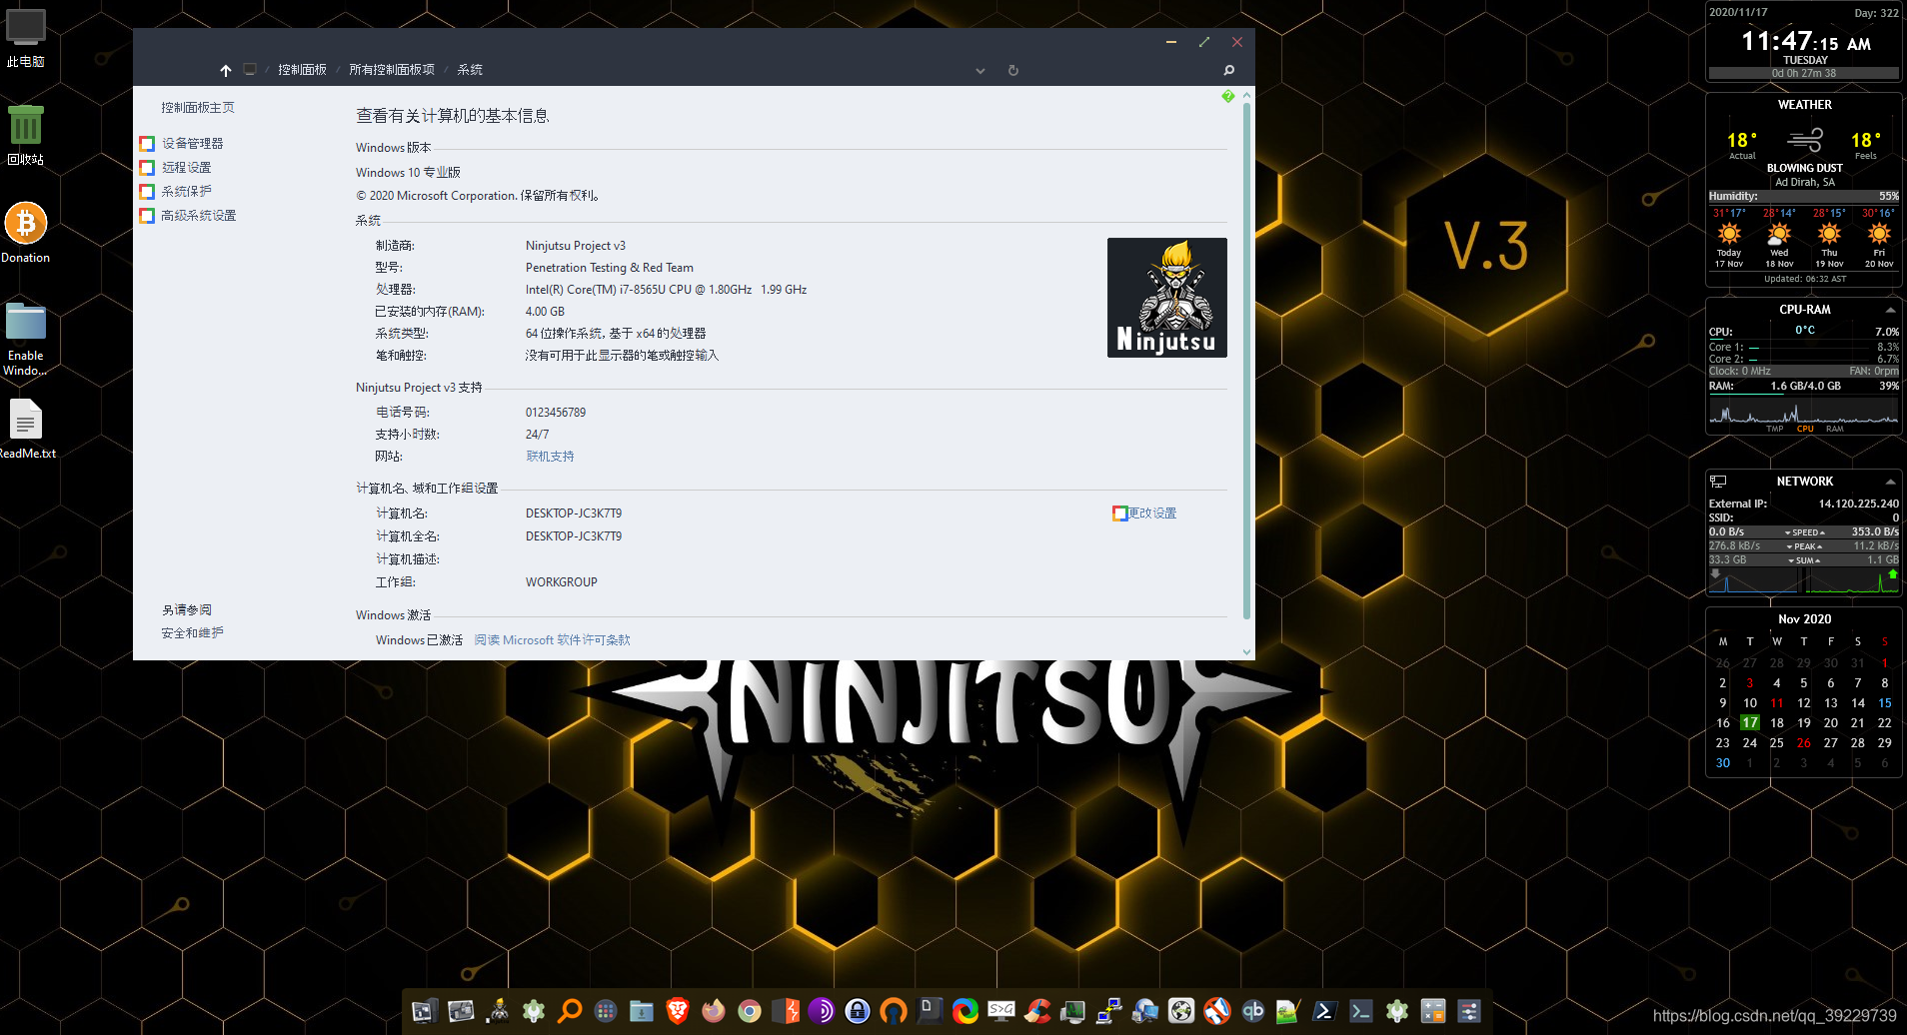The width and height of the screenshot is (1907, 1035).
Task: Launch Notepad++ from the dock
Action: click(x=1288, y=1011)
